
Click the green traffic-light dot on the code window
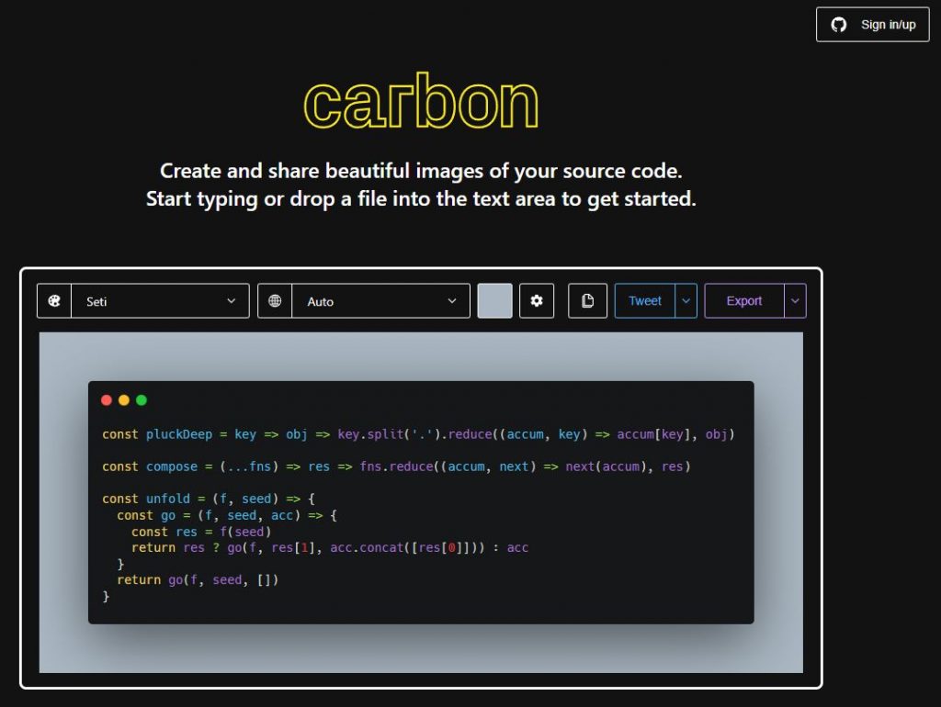[140, 399]
